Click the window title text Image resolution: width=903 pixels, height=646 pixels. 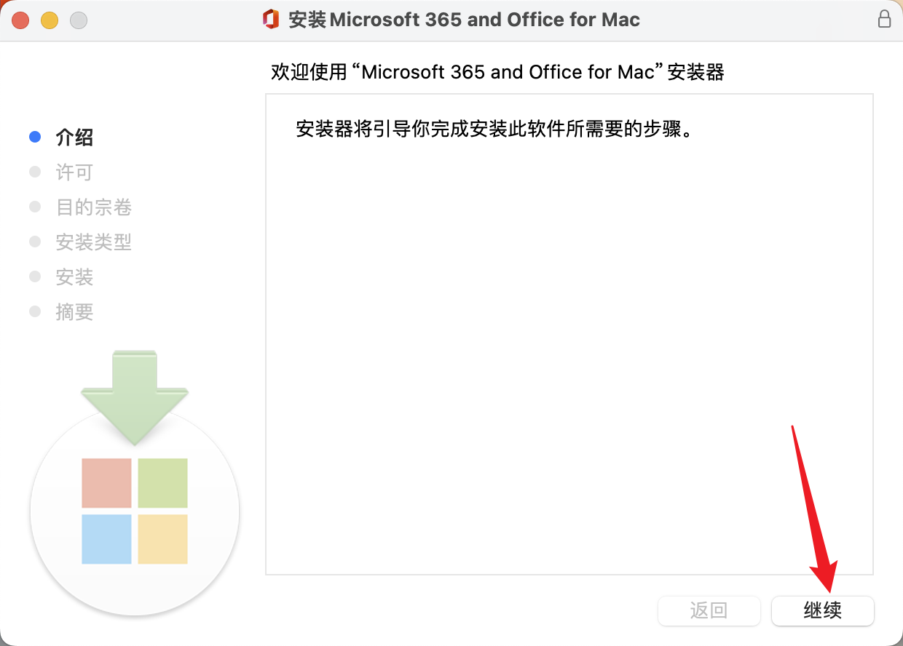click(465, 20)
